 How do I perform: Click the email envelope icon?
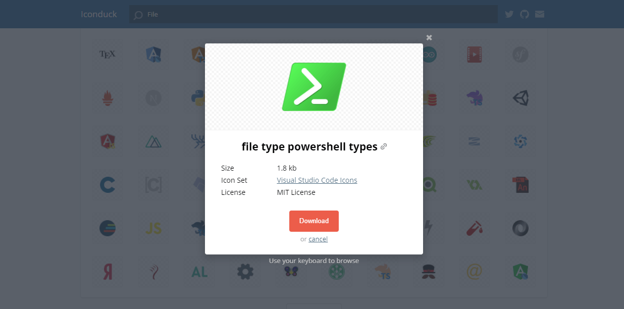pyautogui.click(x=540, y=14)
